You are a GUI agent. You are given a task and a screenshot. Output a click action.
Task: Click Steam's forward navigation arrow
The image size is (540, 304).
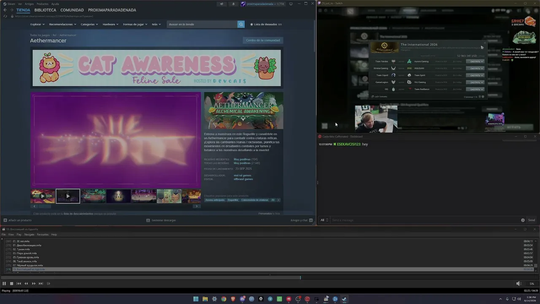(11, 10)
